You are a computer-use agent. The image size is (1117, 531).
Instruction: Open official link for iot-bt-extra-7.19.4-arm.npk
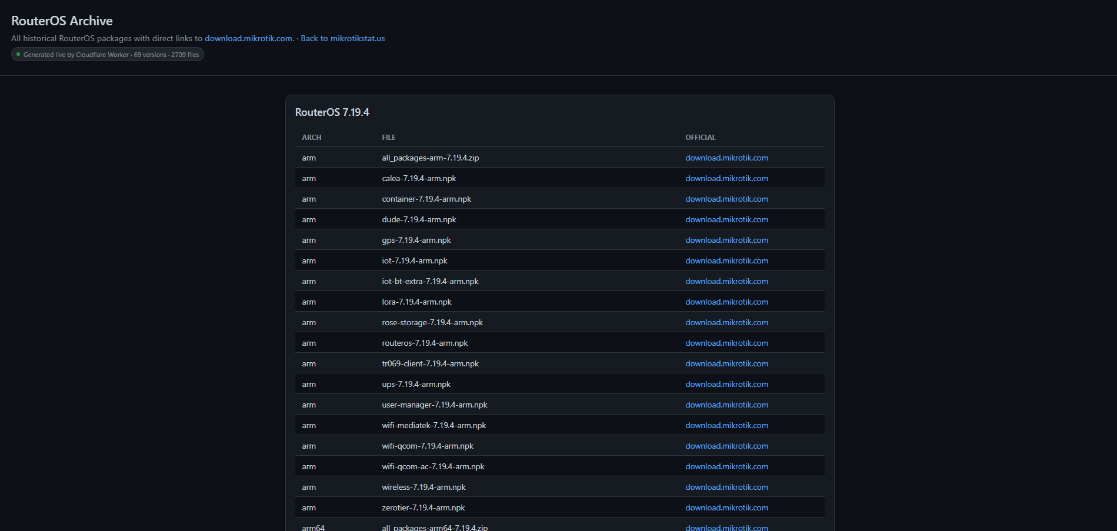click(726, 281)
